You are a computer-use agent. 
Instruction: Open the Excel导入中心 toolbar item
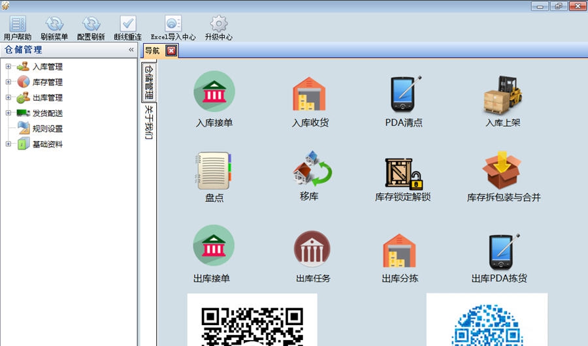173,28
